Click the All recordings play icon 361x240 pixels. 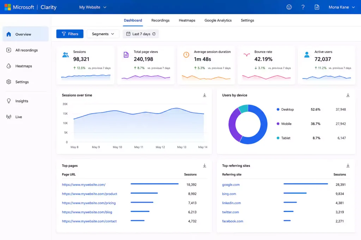click(x=9, y=50)
